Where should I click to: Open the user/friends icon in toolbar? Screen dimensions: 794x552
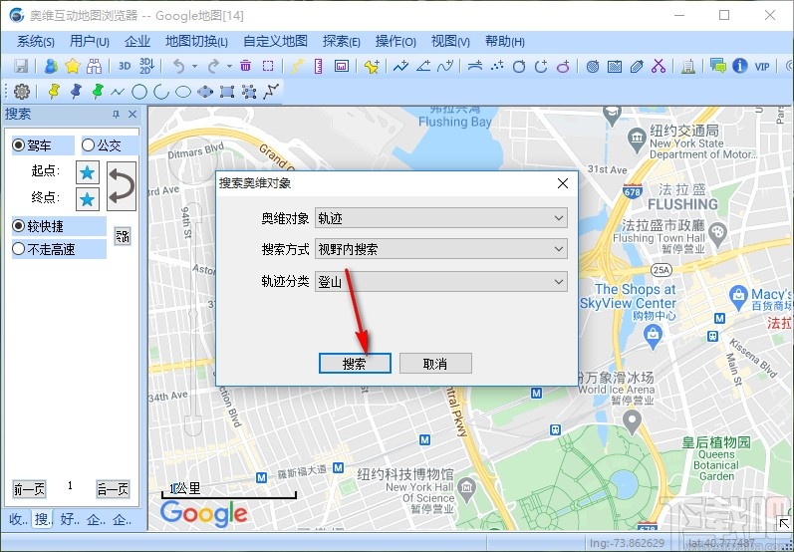pyautogui.click(x=51, y=66)
